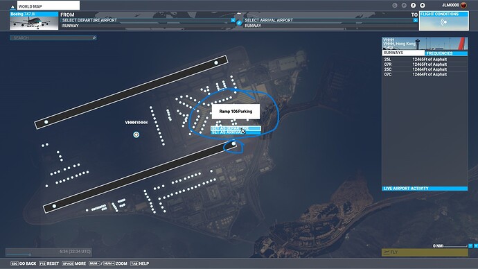This screenshot has height=269, width=478.
Task: Click the home icon beside World Map
Action: (12, 7)
